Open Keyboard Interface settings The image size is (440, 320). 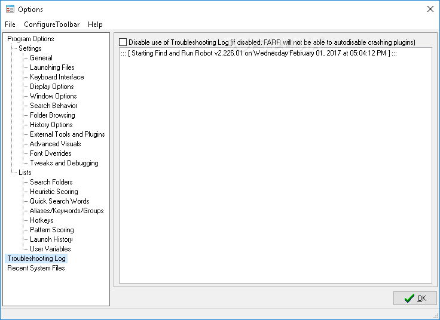57,77
